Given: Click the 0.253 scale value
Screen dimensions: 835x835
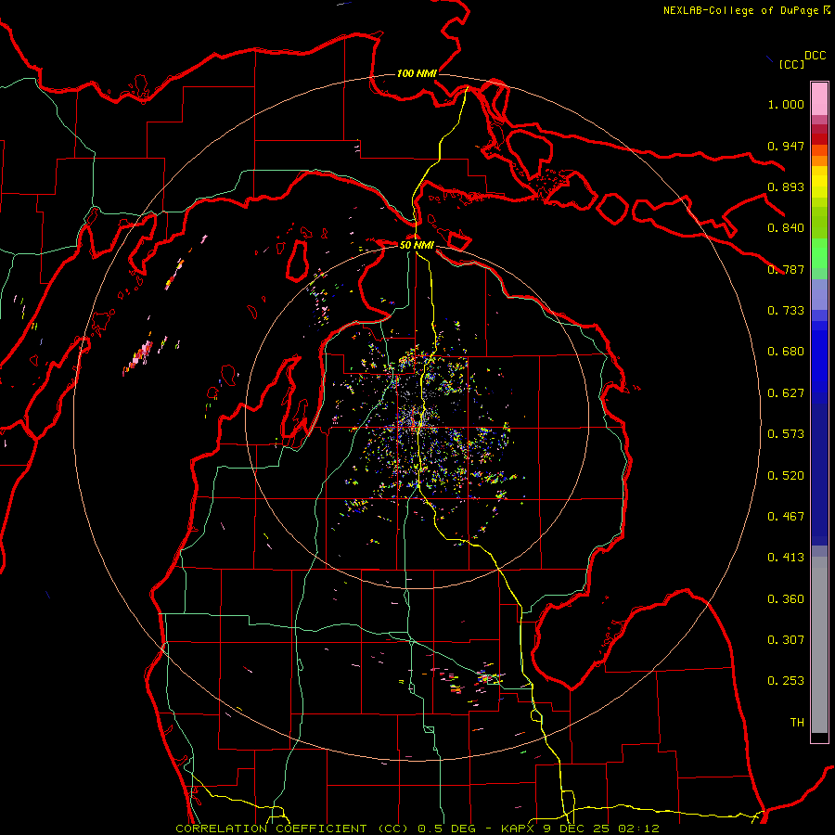Looking at the screenshot, I should 786,681.
